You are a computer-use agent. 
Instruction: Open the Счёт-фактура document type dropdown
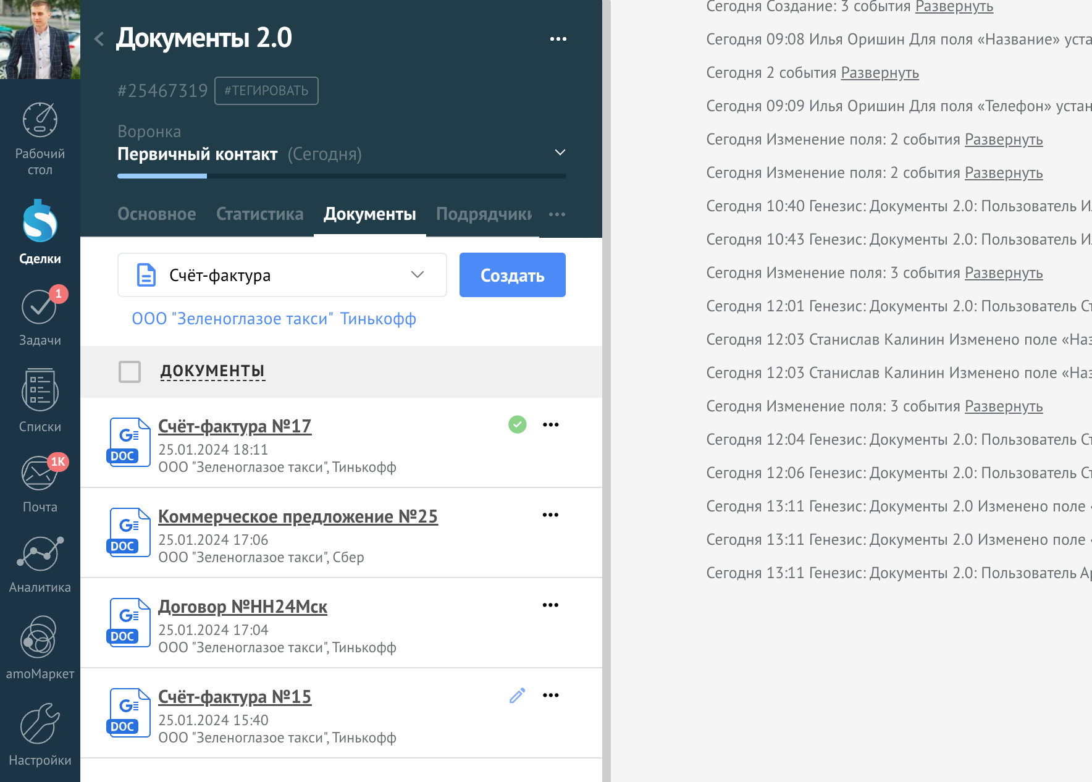282,275
